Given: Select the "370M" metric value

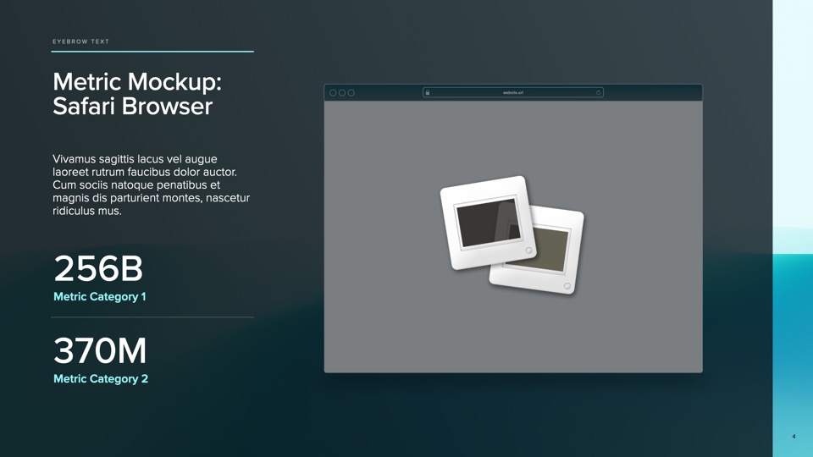Looking at the screenshot, I should (x=100, y=350).
